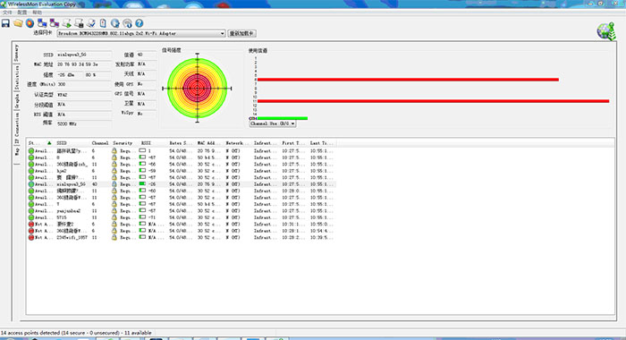Open the 帮助 (Help) menu
626x340 pixels.
pyautogui.click(x=38, y=13)
